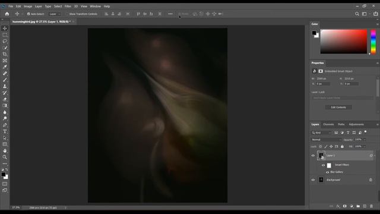This screenshot has height=214, width=380.
Task: Select the Eraser tool
Action: pos(5,99)
